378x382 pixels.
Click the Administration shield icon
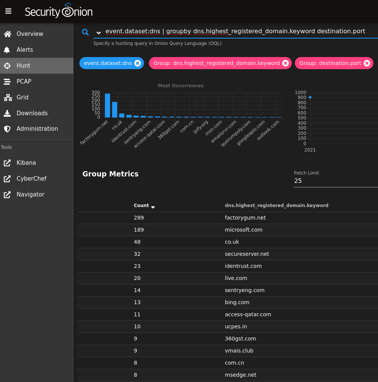pos(7,128)
